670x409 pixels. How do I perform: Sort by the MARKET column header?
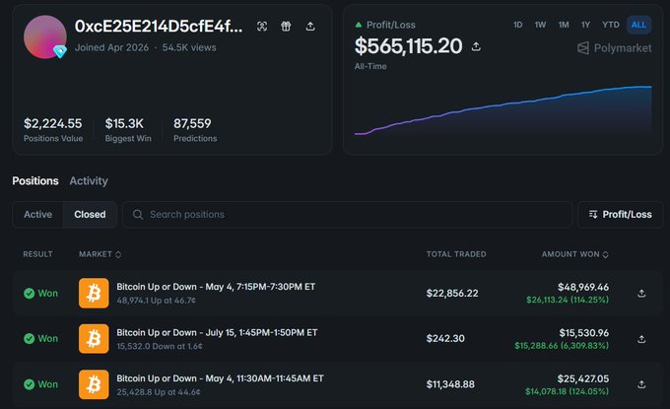coord(100,254)
